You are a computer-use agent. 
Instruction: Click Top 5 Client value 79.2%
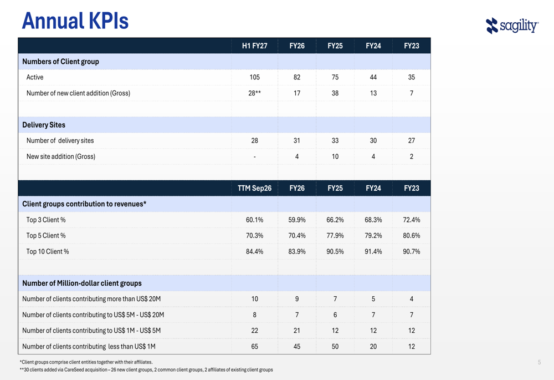(373, 236)
